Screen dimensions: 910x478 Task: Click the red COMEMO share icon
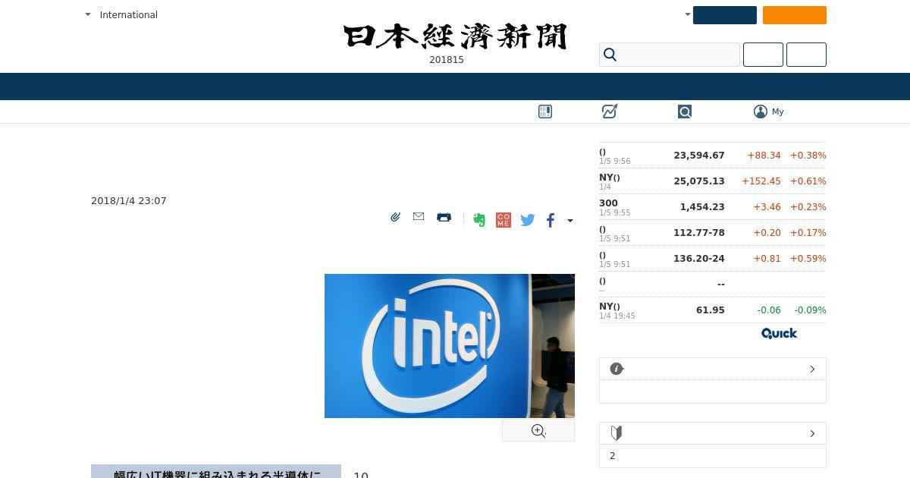[504, 220]
